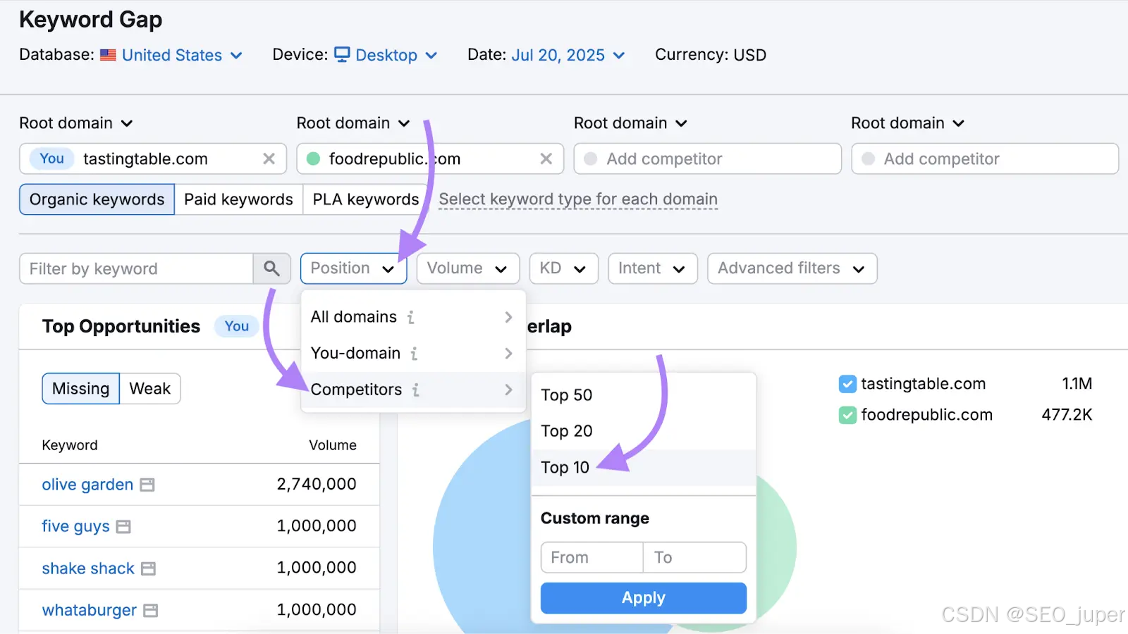Click the last Root domain dropdown
This screenshot has height=634, width=1128.
907,123
